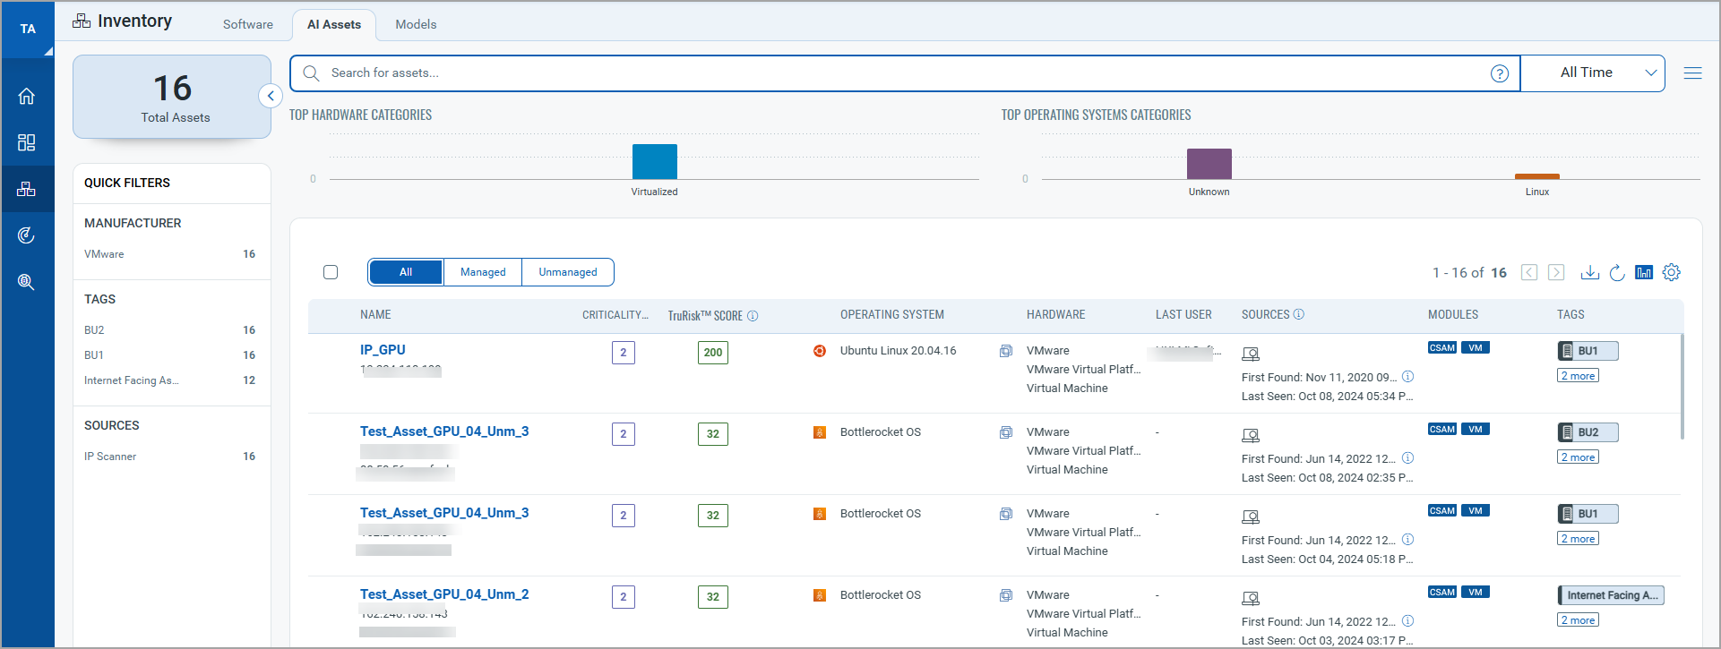The width and height of the screenshot is (1721, 649).
Task: Click the search help question mark icon
Action: point(1499,73)
